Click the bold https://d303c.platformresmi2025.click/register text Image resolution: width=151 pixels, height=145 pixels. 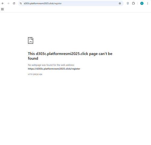pos(54,69)
